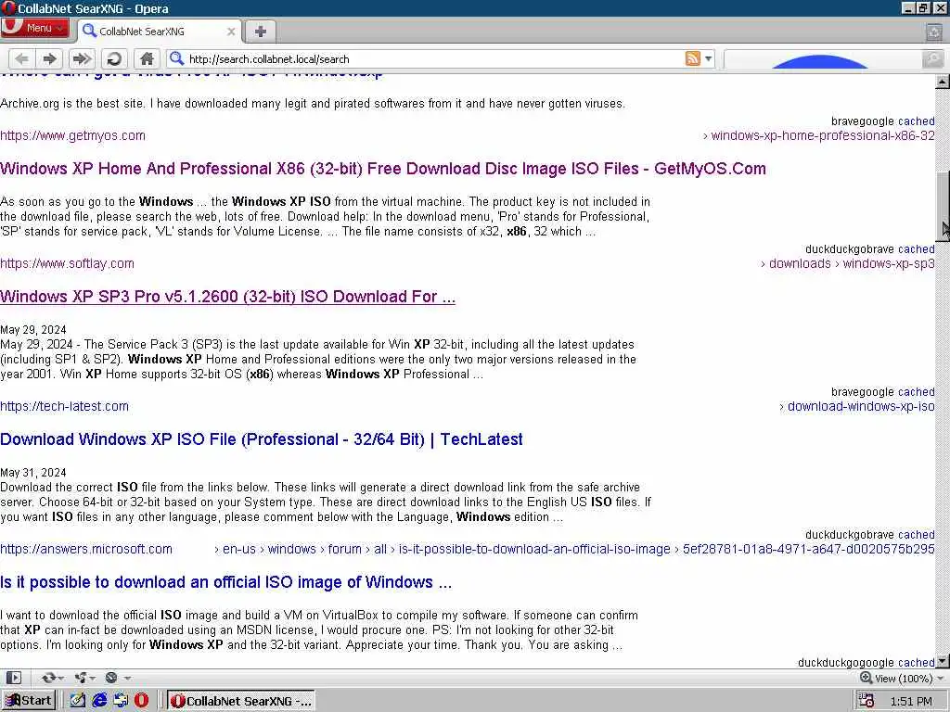Screen dimensions: 950x712
Task: Click the https://tech-latest.com URL
Action: coord(64,406)
